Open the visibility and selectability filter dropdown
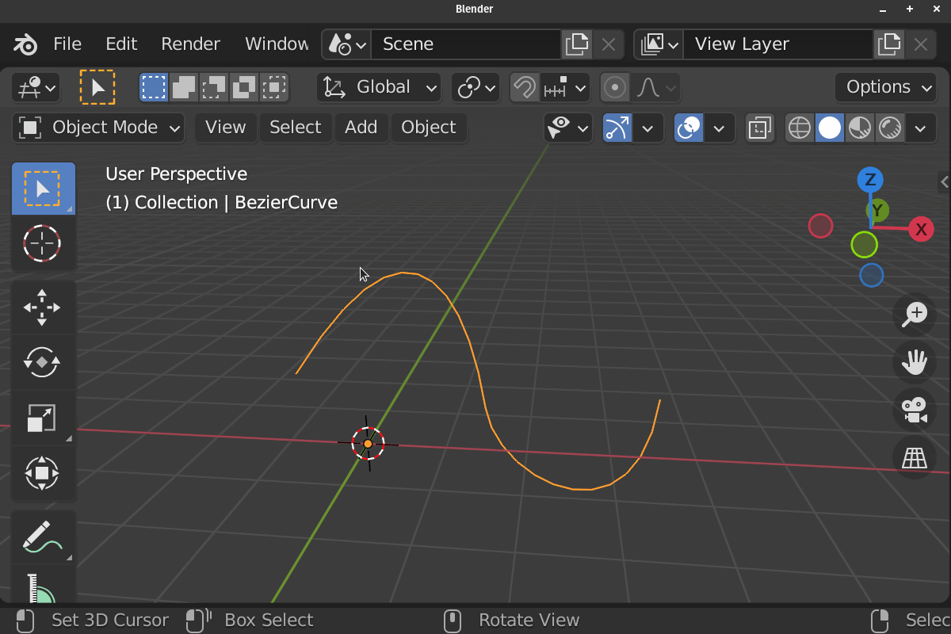This screenshot has width=951, height=634. [568, 128]
